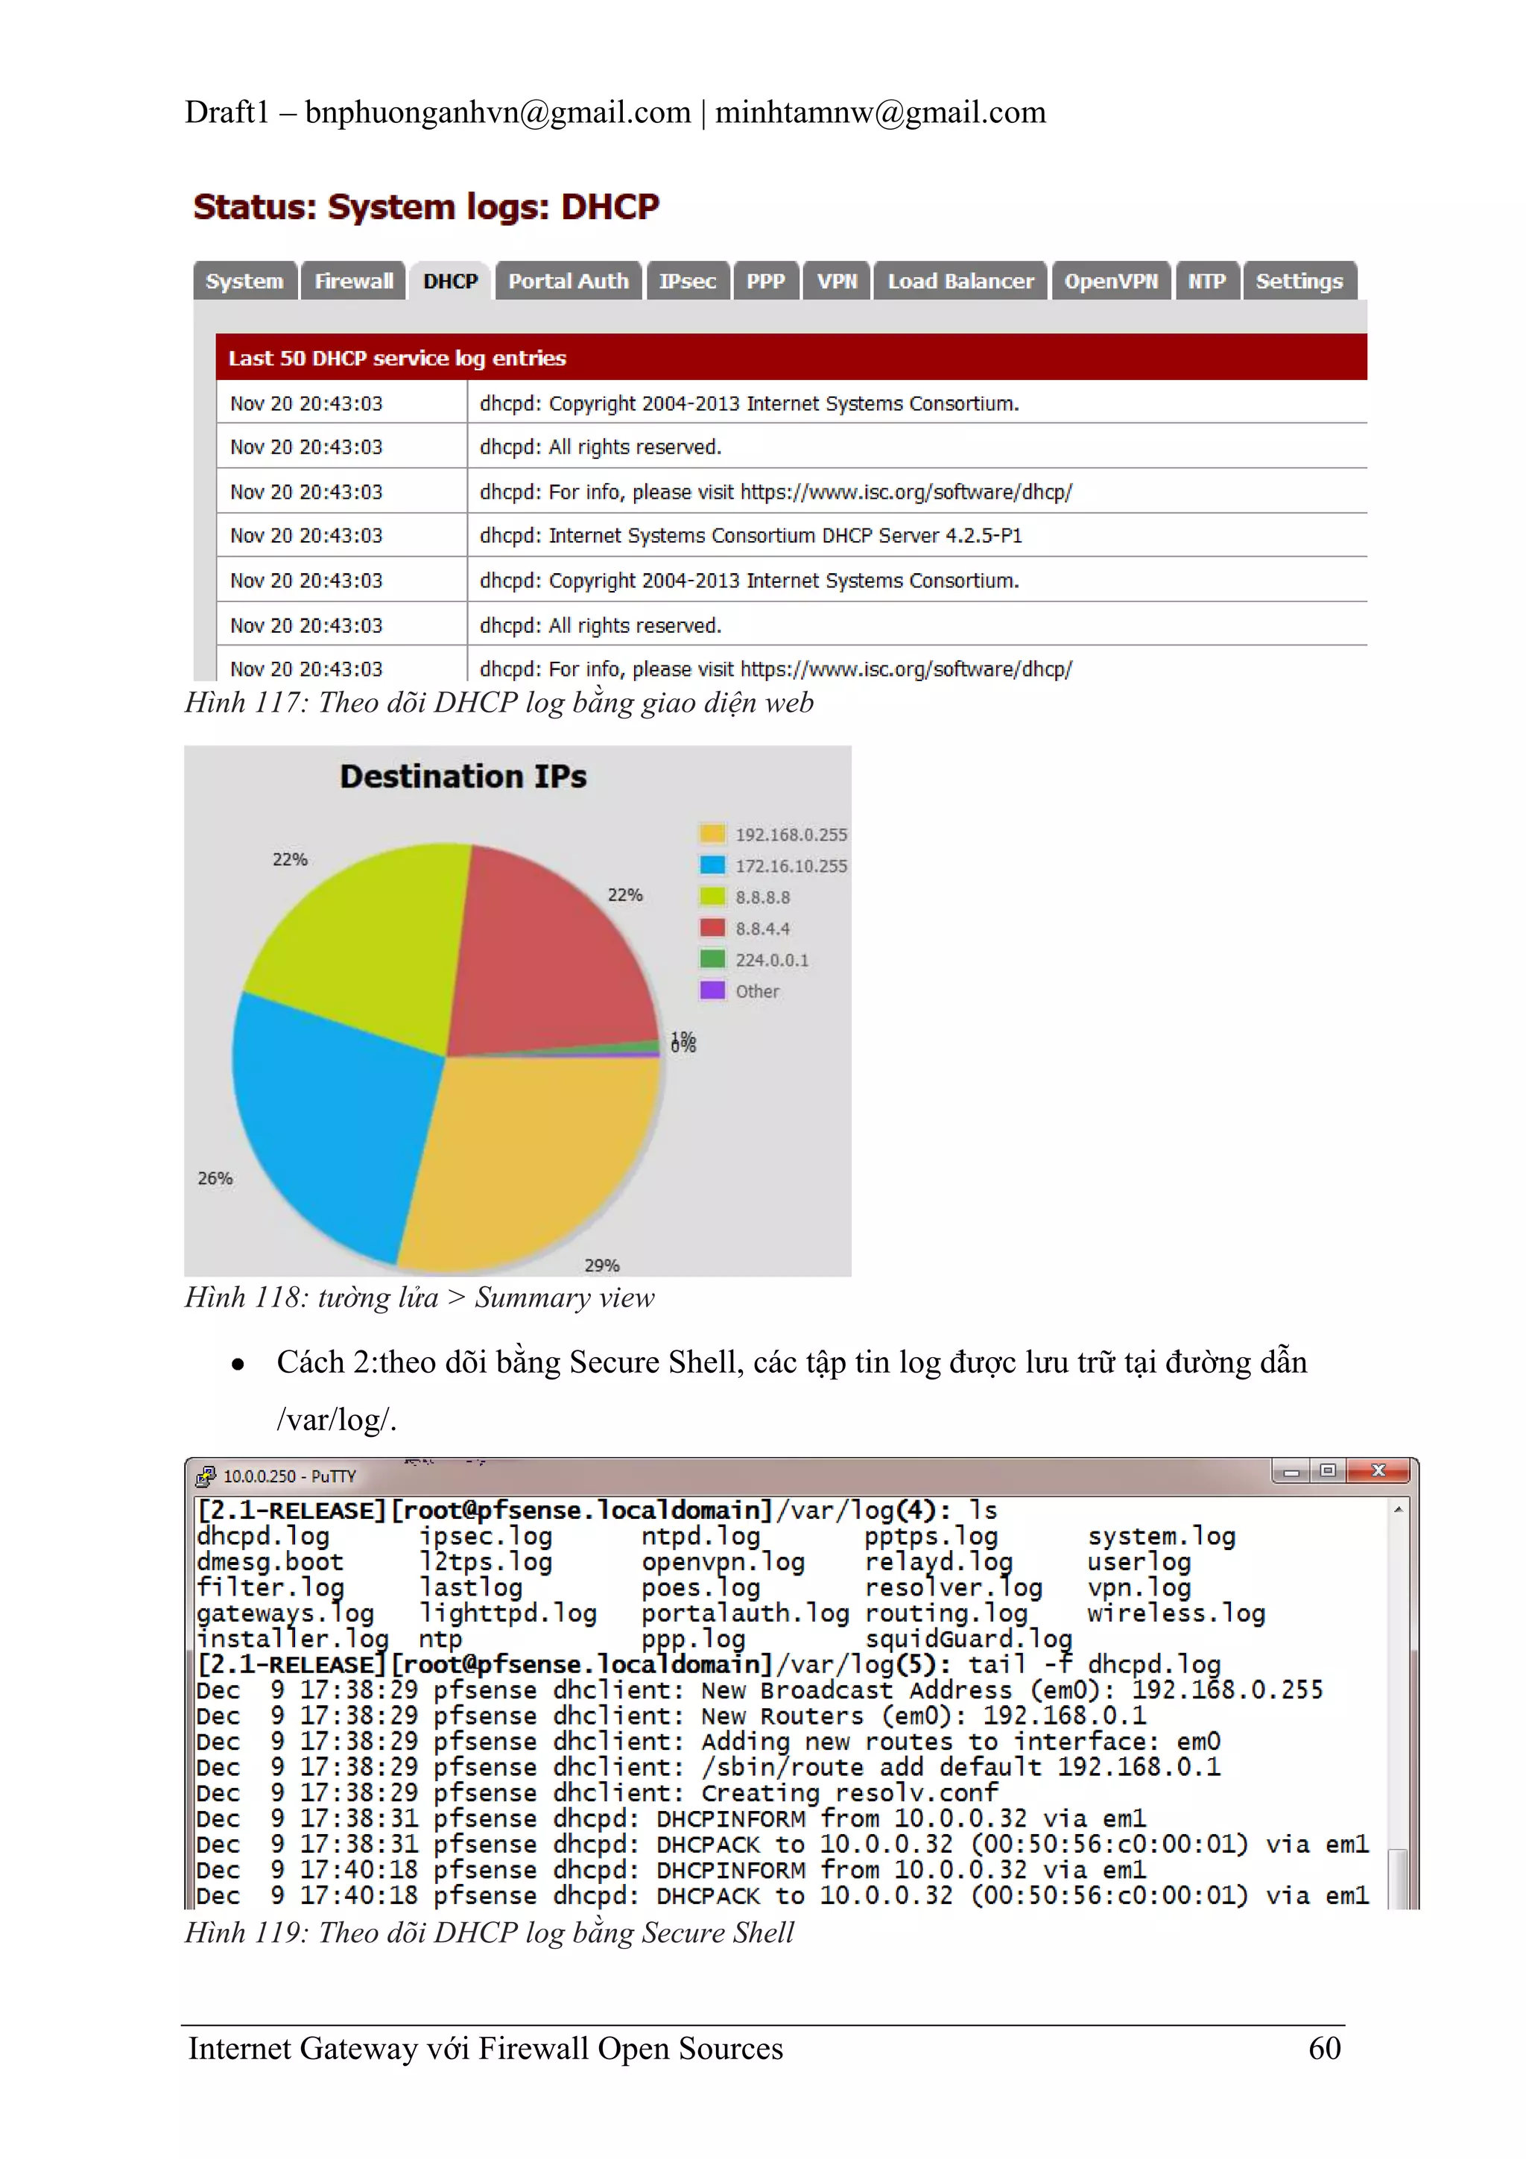Click the PuTTY window icon
Viewport: 1526px width, 2159px height.
pos(205,1476)
